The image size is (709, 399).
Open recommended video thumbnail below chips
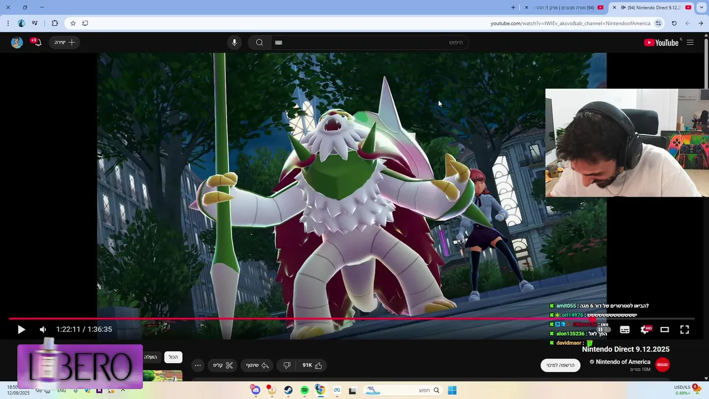[x=162, y=376]
